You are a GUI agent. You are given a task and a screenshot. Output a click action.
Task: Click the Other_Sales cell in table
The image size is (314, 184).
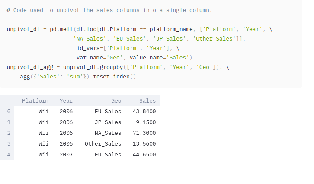click(x=103, y=144)
